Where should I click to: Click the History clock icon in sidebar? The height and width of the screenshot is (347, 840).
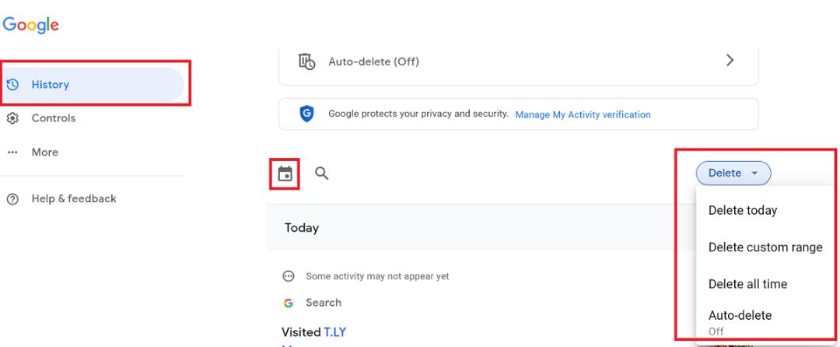point(12,85)
